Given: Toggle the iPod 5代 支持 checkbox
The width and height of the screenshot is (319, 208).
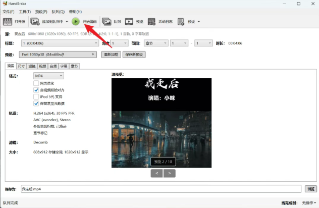Looking at the screenshot, I should 36,96.
